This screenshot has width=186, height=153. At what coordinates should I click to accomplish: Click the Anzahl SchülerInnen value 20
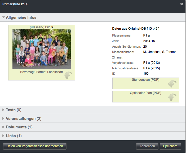coord(145,47)
